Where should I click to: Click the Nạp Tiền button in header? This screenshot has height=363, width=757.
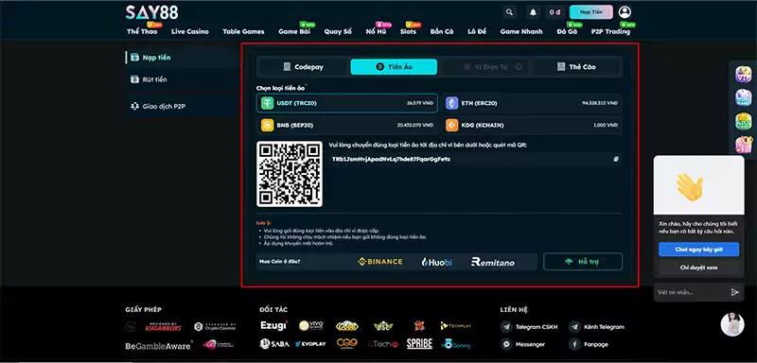(x=590, y=12)
